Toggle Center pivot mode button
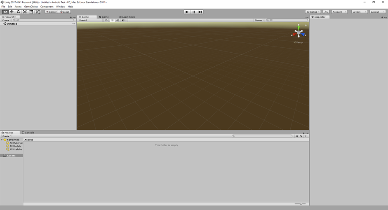388x210 pixels. (51, 12)
